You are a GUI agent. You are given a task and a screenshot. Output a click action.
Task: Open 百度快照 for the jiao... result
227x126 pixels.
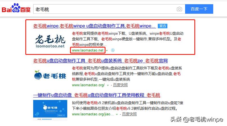(129, 114)
